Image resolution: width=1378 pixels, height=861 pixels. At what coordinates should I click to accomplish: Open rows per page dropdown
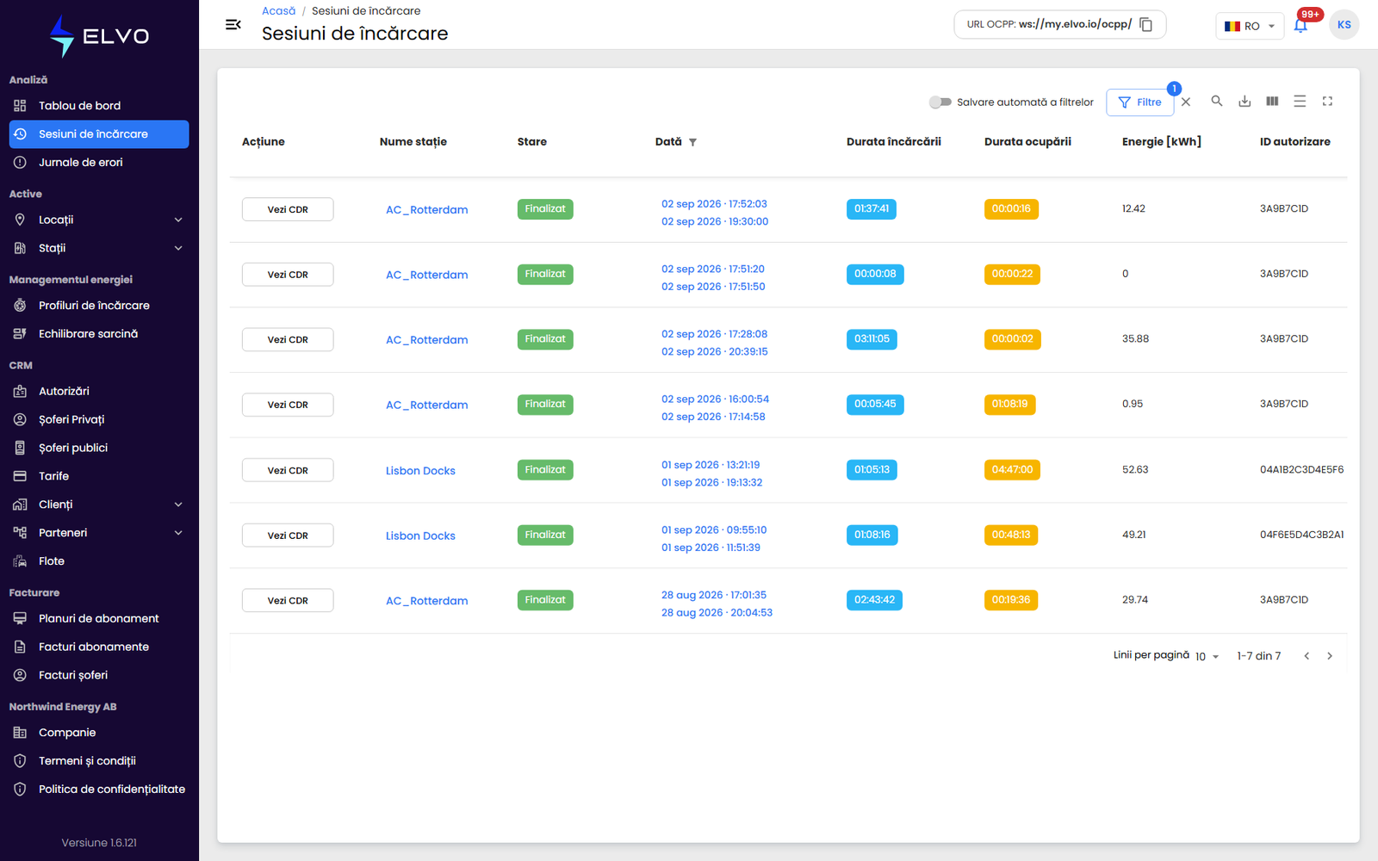pos(1207,656)
